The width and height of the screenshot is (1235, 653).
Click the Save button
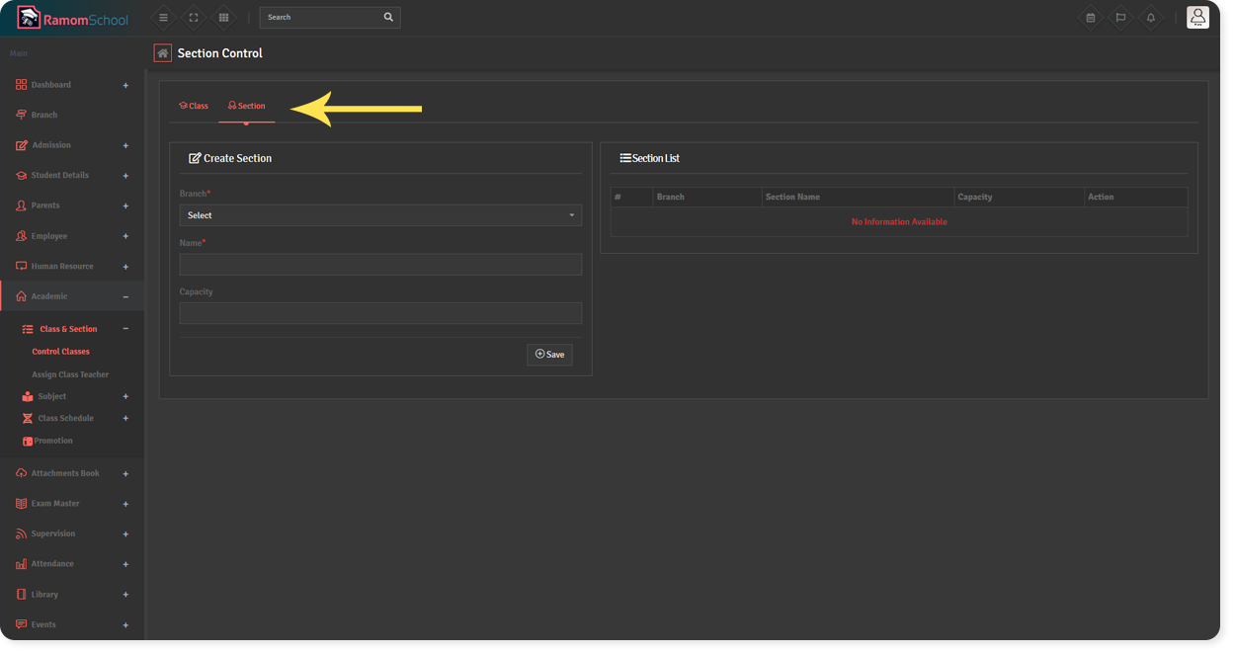[549, 355]
